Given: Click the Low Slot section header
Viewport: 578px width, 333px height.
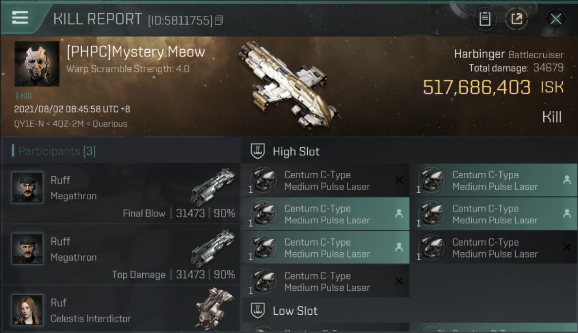Looking at the screenshot, I should (295, 311).
